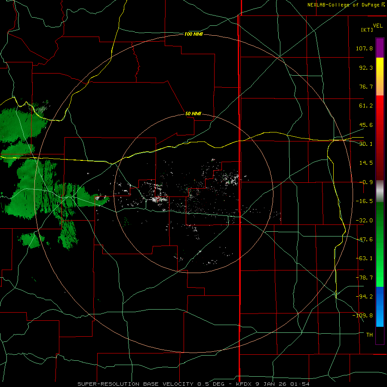Pick the yellow-orange segment of the velocity scale
The width and height of the screenshot is (387, 387).
pos(380,77)
